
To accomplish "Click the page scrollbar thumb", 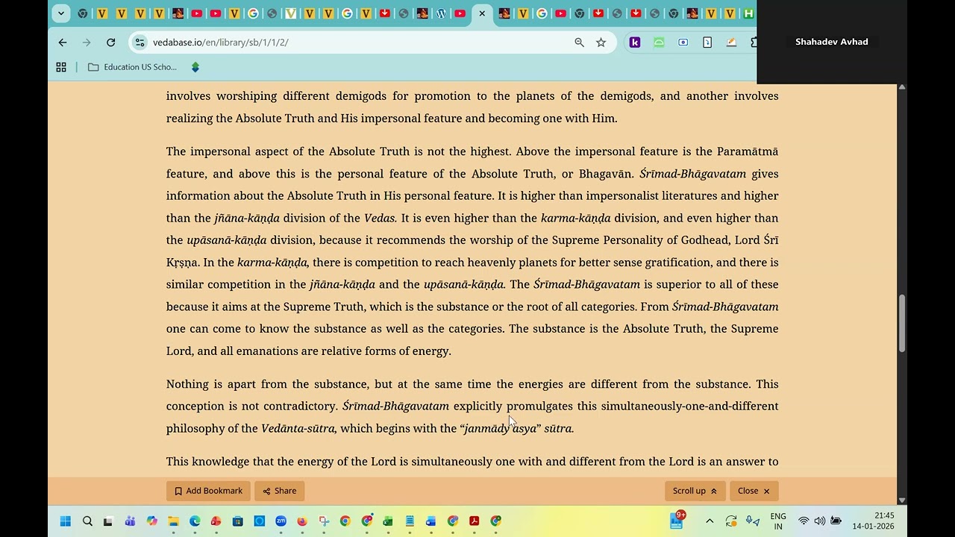I will pos(901,323).
